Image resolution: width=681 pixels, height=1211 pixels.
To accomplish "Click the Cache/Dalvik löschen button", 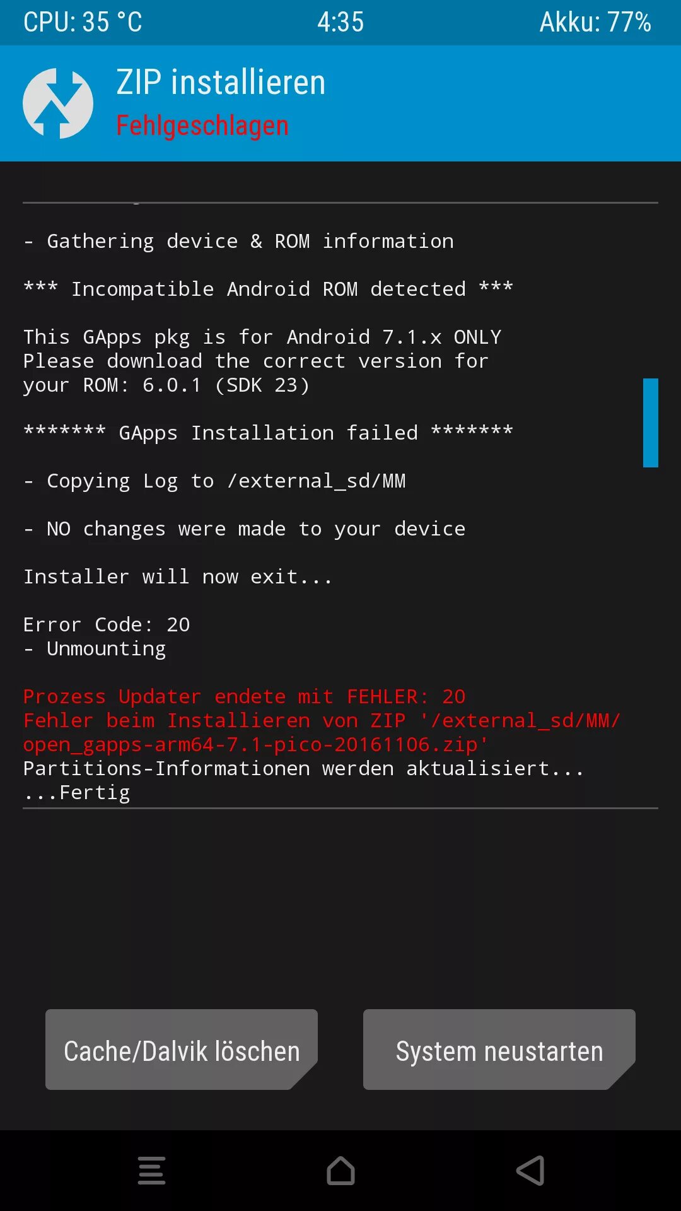I will pos(182,1050).
